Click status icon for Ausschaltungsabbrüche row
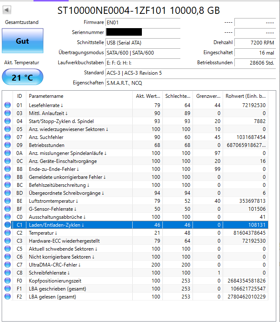This screenshot has width=280, height=322. click(8, 217)
